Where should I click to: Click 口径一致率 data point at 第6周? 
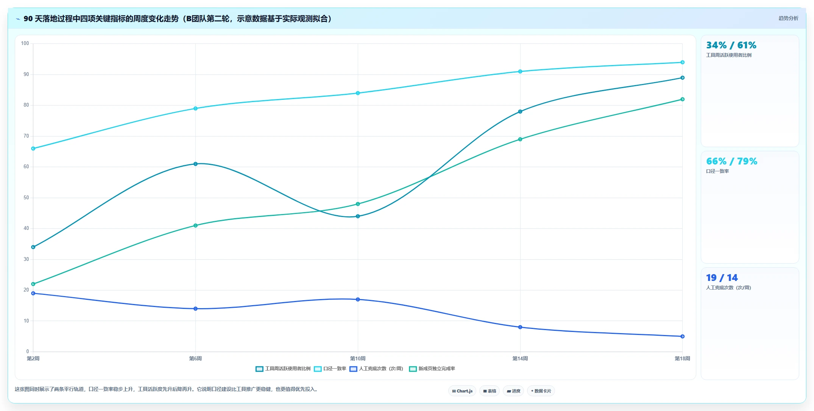[195, 109]
